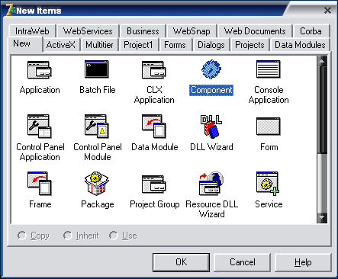Pick the Service icon
338x279 pixels.
[x=268, y=184]
